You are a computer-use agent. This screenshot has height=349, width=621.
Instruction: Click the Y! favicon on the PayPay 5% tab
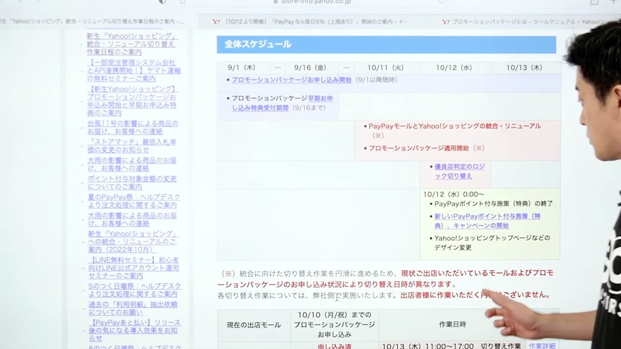pos(216,22)
